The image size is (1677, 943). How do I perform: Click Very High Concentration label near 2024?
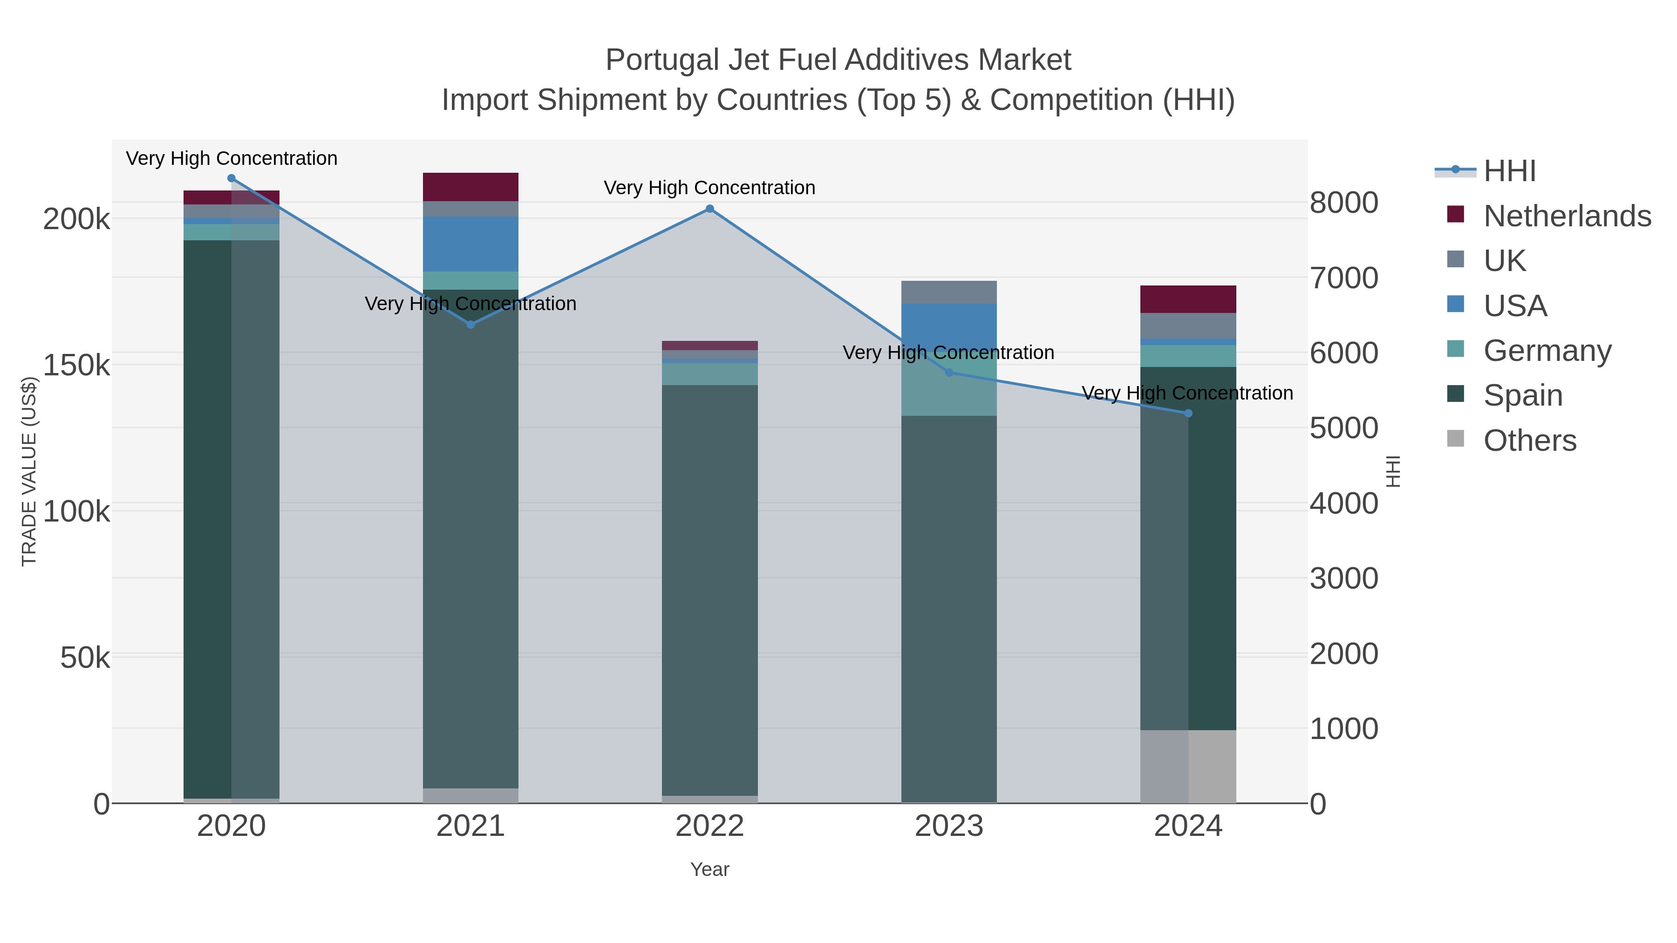tap(1187, 393)
